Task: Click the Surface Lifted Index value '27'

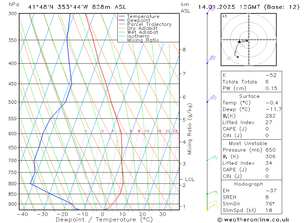Action: (269, 123)
